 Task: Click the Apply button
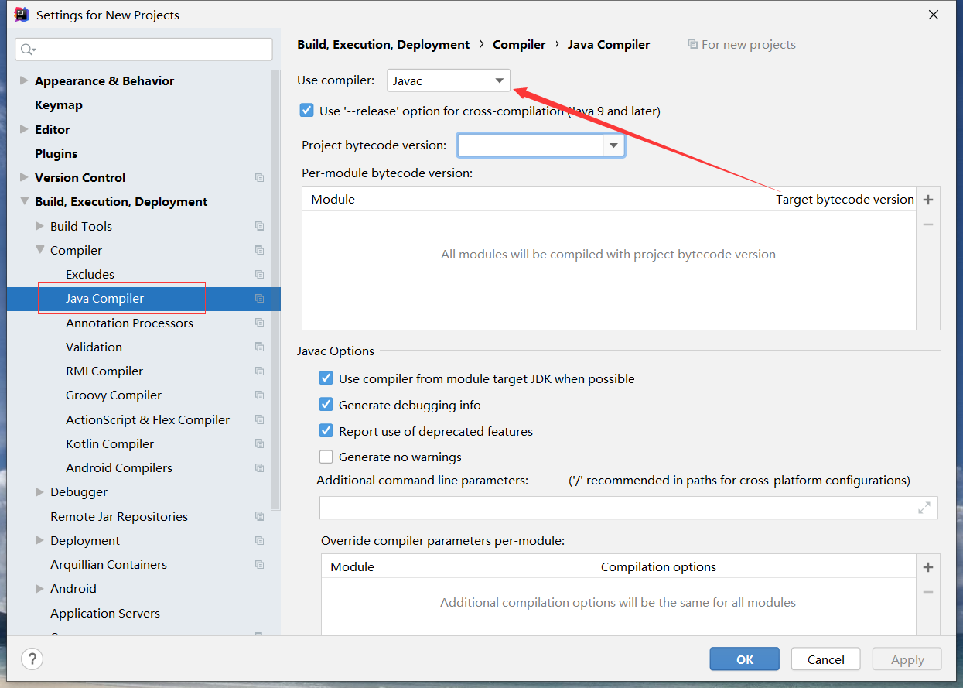(907, 659)
